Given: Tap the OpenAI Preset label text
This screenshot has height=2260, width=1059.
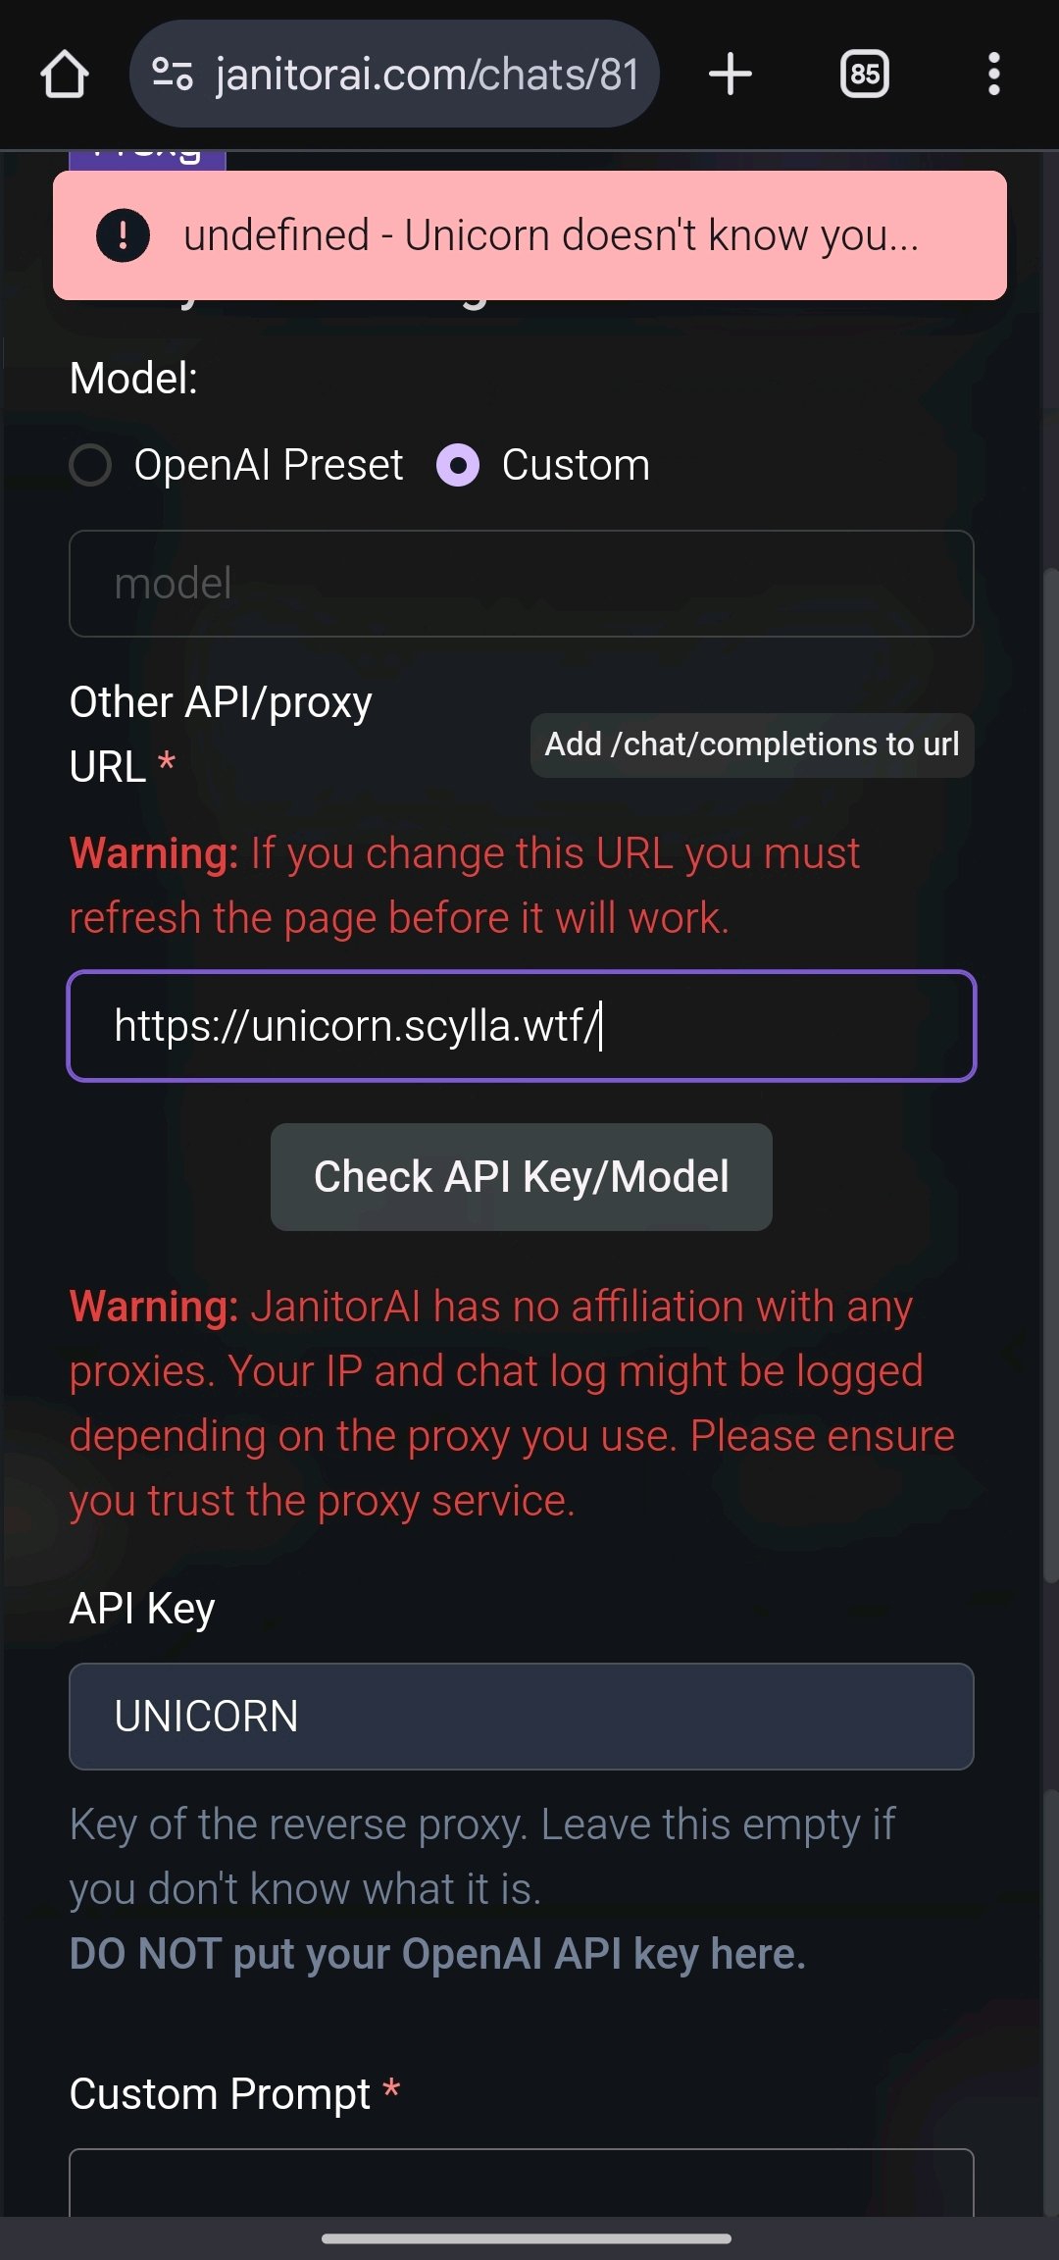Looking at the screenshot, I should (x=269, y=465).
